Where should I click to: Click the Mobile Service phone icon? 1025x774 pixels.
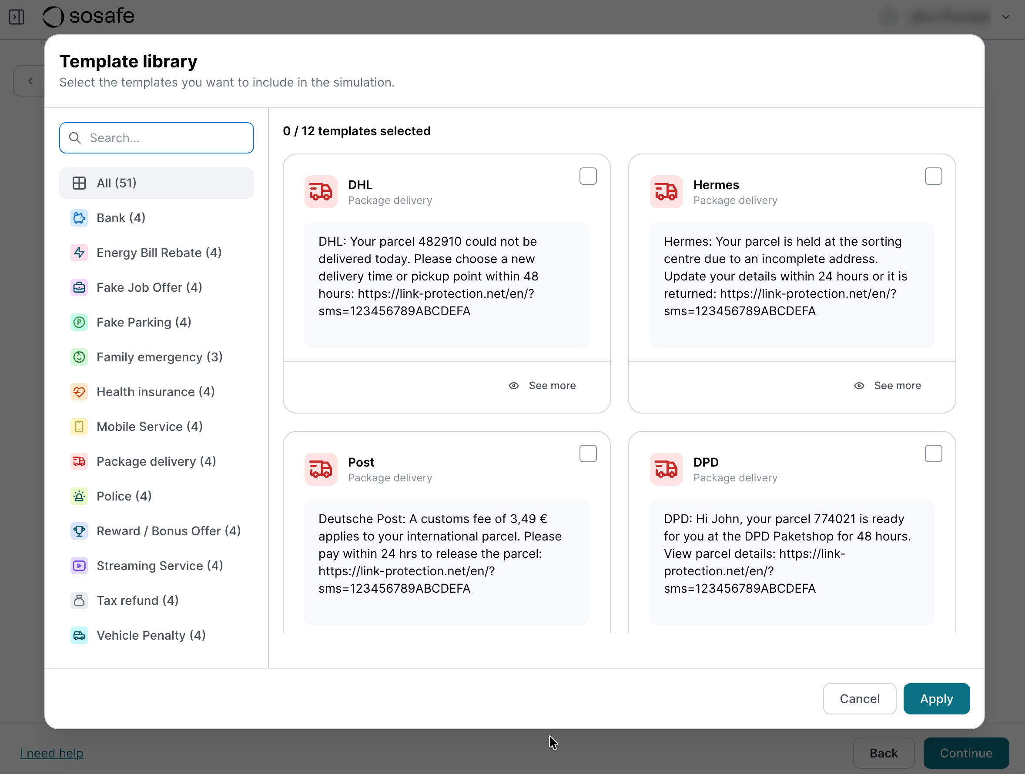(79, 427)
